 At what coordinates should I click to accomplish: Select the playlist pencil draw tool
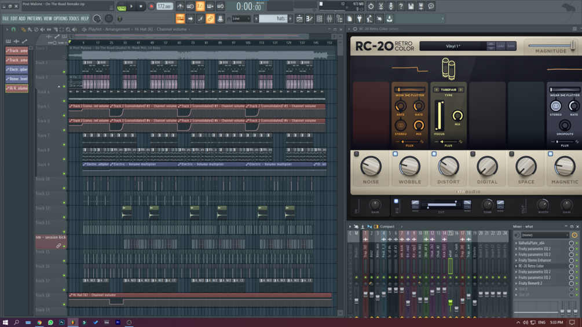pos(23,30)
